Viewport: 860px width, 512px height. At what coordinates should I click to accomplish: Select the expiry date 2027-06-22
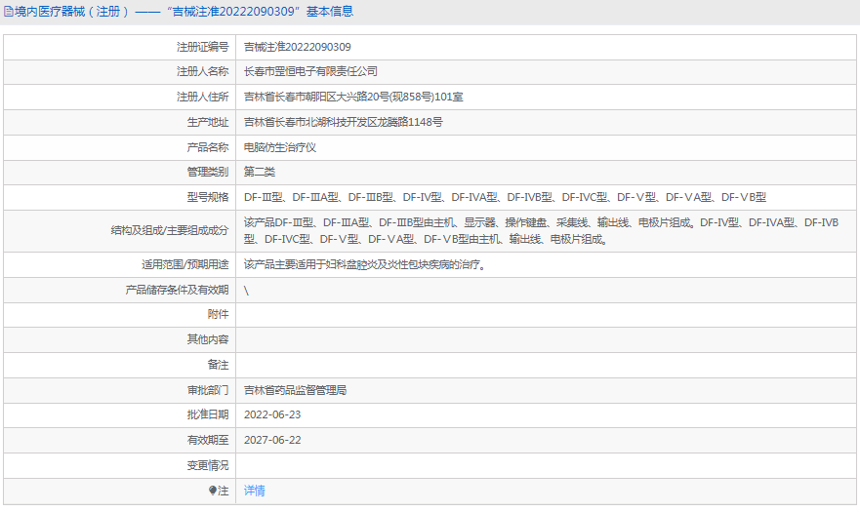click(272, 440)
